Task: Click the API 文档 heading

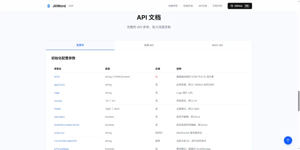Action: coord(149,17)
